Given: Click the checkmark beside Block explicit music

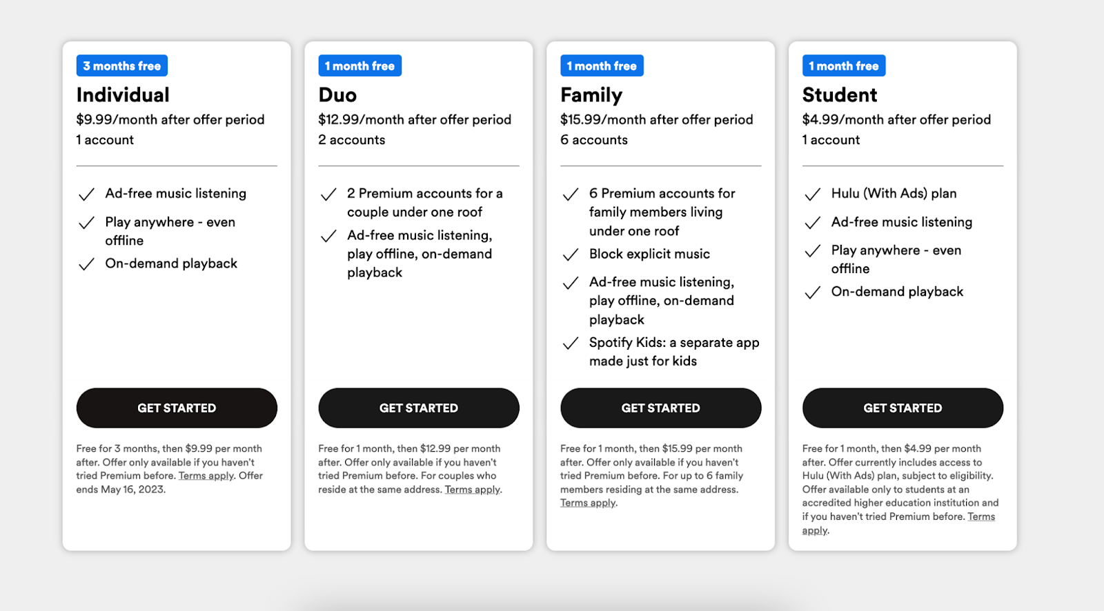Looking at the screenshot, I should click(571, 254).
